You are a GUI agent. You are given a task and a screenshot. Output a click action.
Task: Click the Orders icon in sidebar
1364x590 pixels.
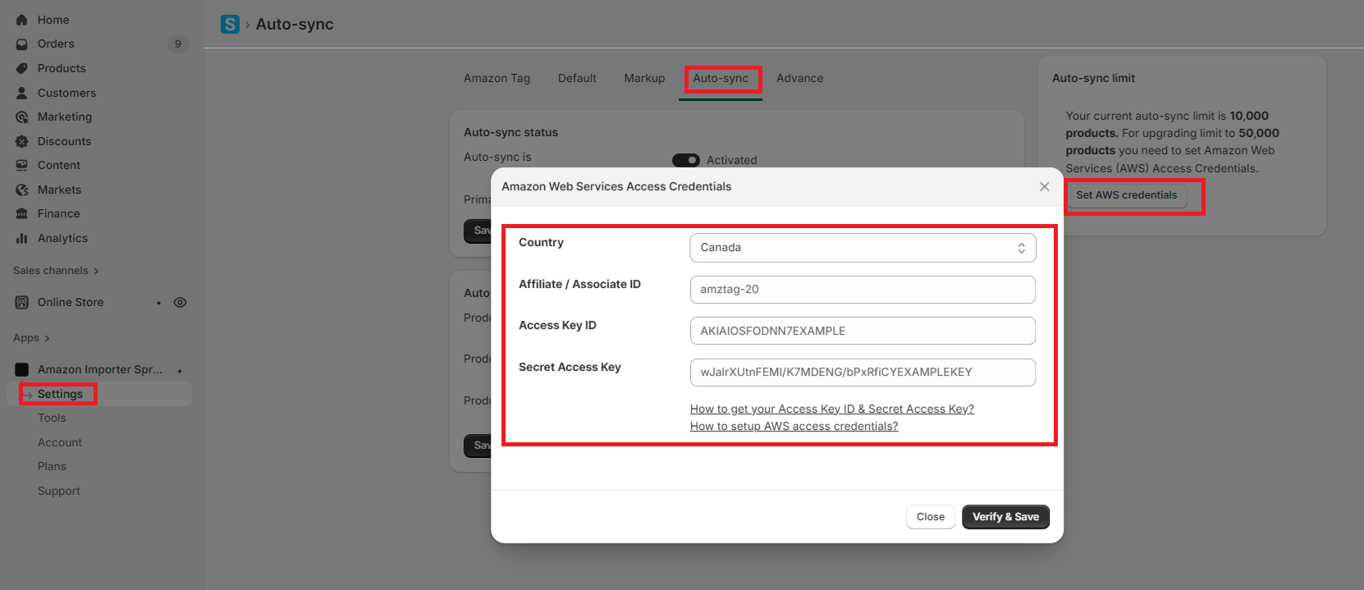pos(22,44)
